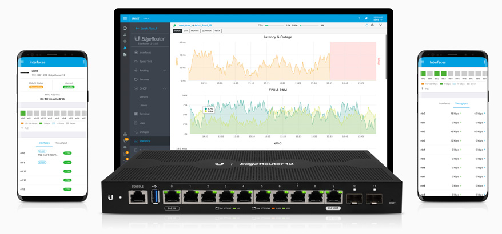This screenshot has width=502, height=234.
Task: Select the MONTH time range button
Action: click(195, 31)
